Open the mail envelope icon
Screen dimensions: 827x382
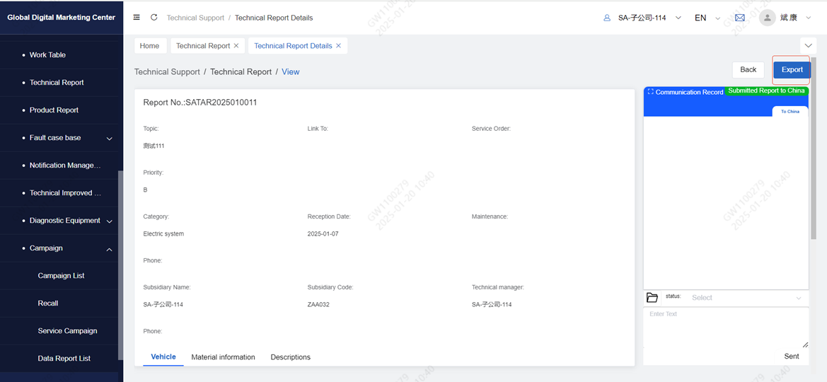740,18
